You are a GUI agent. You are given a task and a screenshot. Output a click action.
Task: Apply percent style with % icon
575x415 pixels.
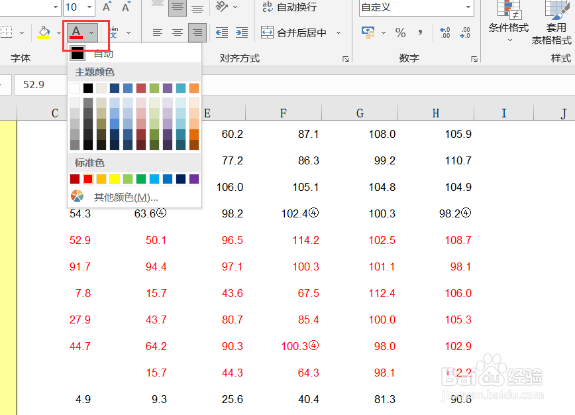(x=400, y=32)
